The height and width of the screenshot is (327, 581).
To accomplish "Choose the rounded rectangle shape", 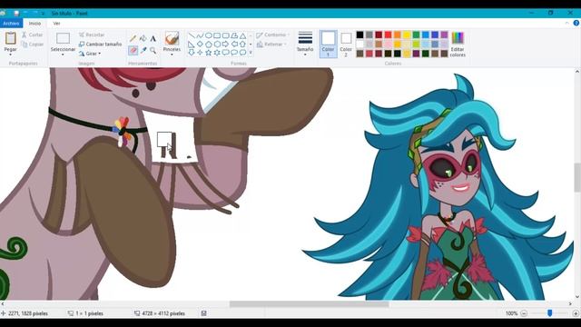I will tap(226, 35).
